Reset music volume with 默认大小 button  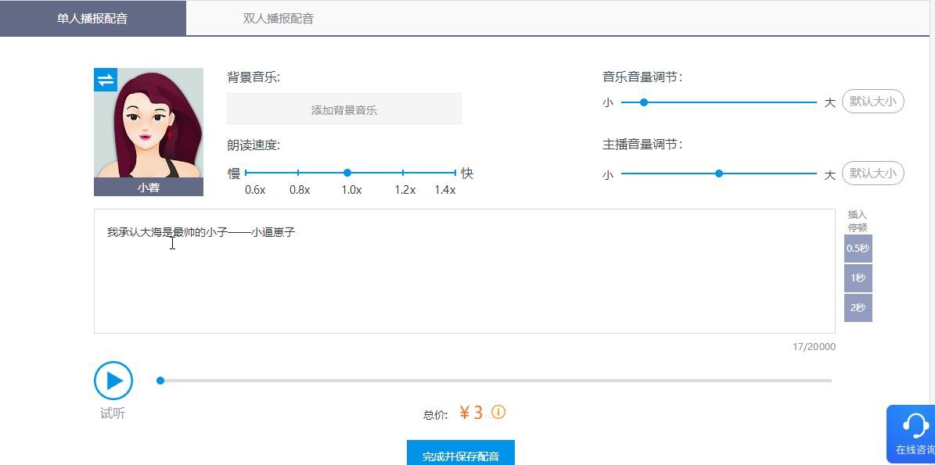872,102
